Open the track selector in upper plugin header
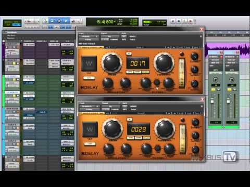This screenshot has width=250, height=187. (86, 36)
